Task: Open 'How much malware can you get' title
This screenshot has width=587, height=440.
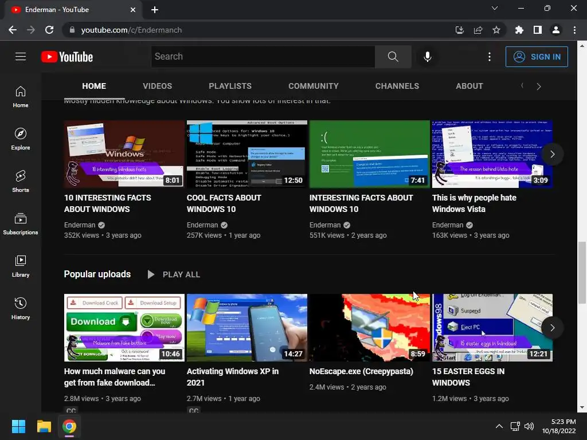Action: pos(115,377)
